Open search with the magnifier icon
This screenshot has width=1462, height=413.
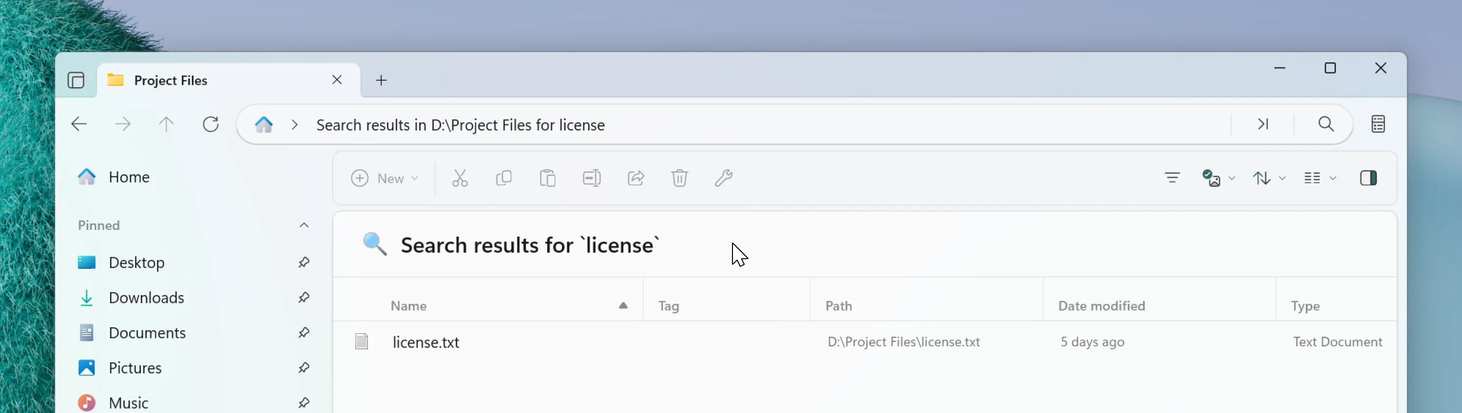click(x=1325, y=124)
